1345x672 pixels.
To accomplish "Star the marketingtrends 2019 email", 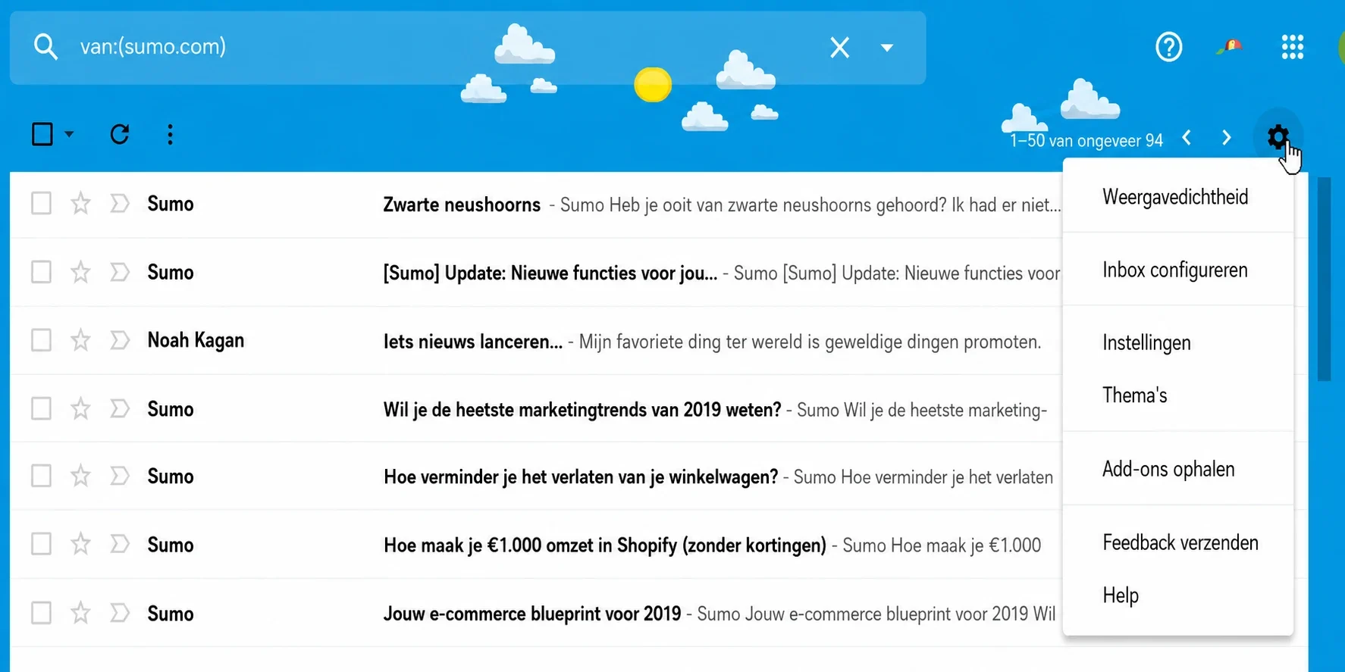I will 80,409.
